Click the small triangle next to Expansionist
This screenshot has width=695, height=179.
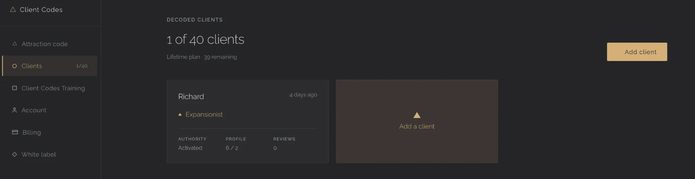pos(180,114)
